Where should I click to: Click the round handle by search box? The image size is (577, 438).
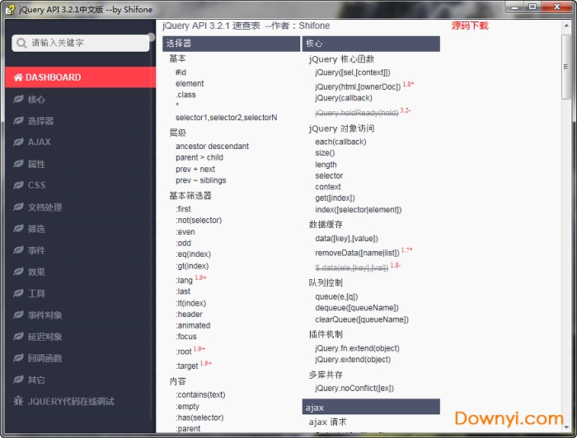pyautogui.click(x=151, y=36)
